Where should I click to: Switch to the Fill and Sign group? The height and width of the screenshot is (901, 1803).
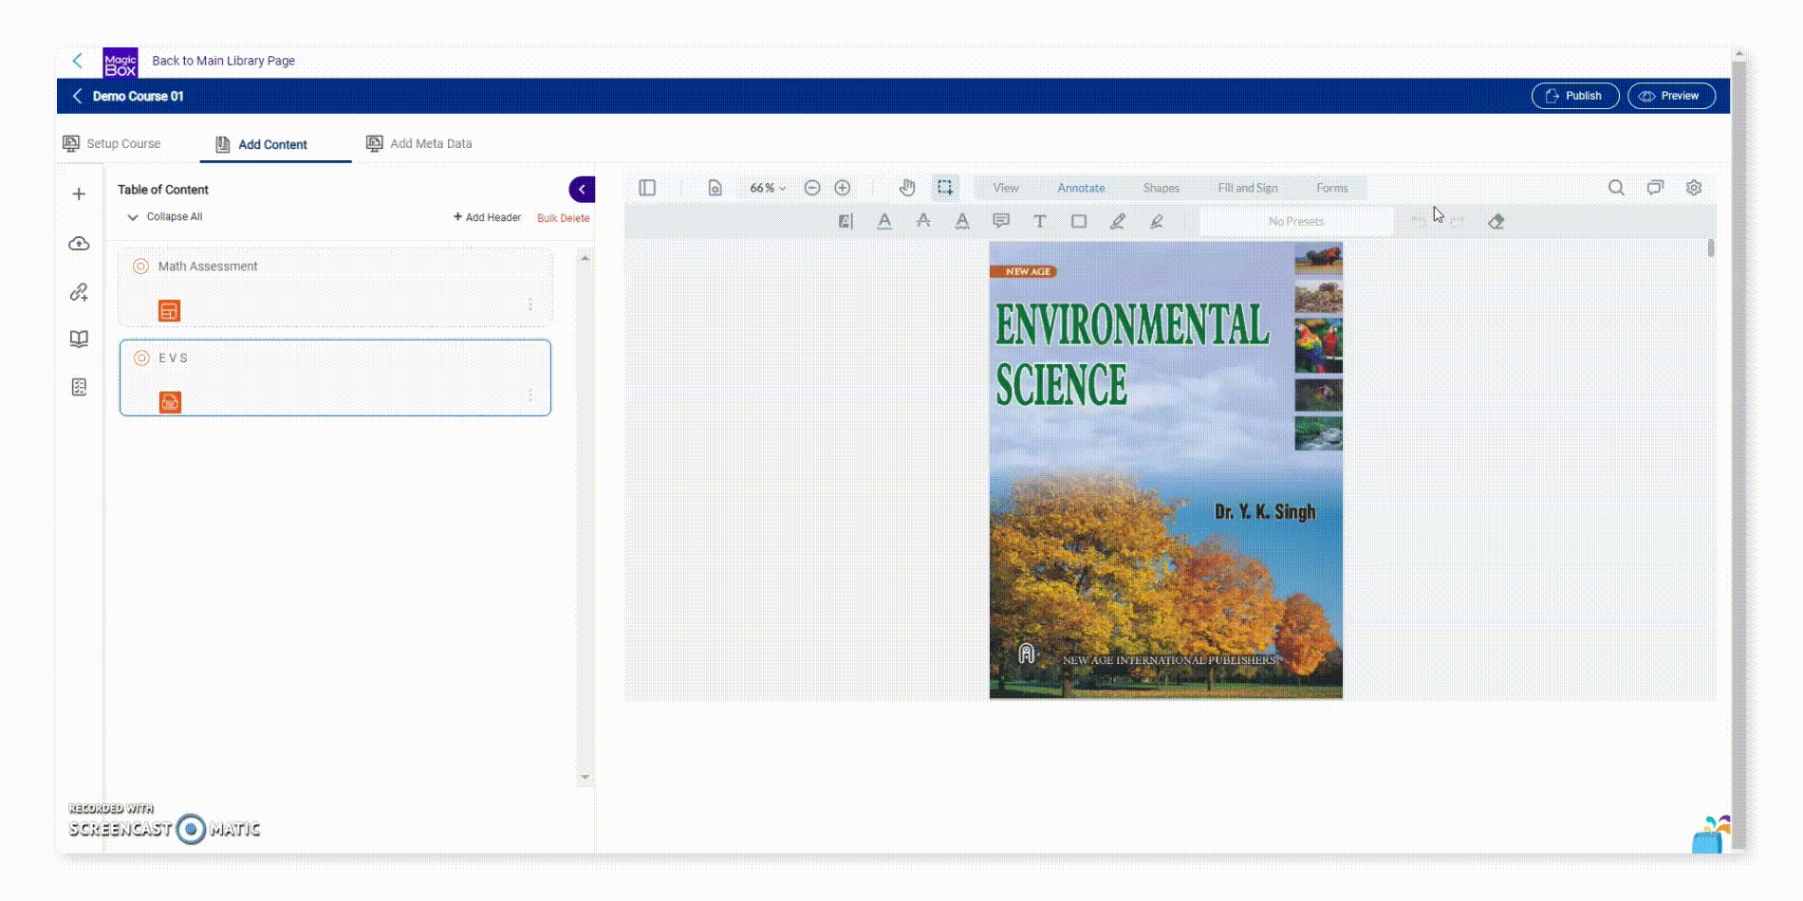click(x=1248, y=188)
